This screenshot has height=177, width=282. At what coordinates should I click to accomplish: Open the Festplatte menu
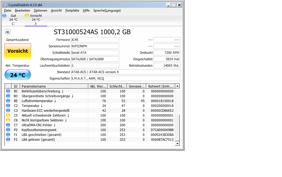tap(72, 10)
